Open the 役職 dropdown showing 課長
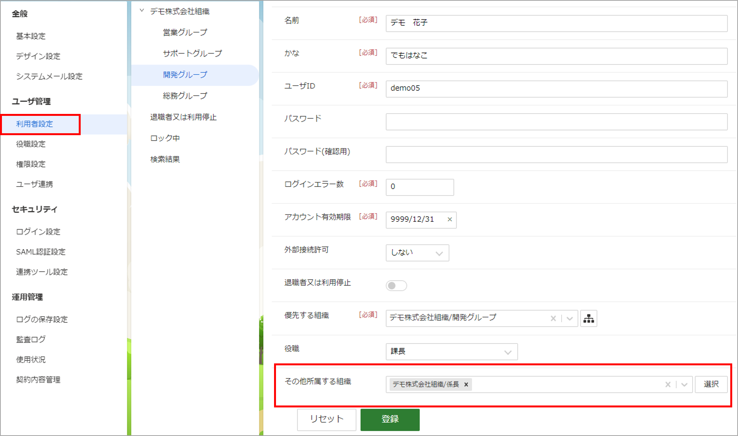738x436 pixels. coord(452,351)
